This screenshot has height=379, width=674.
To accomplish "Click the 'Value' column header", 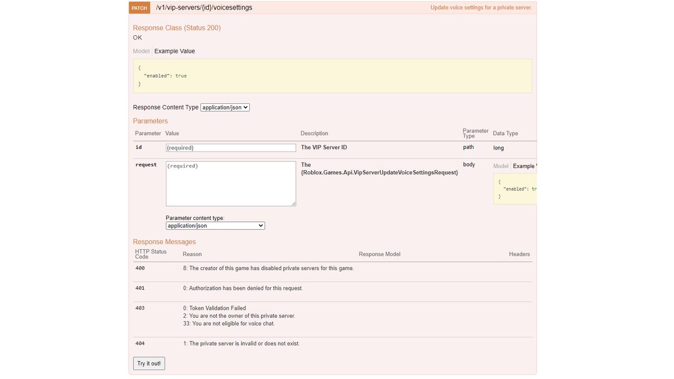I will pyautogui.click(x=172, y=134).
